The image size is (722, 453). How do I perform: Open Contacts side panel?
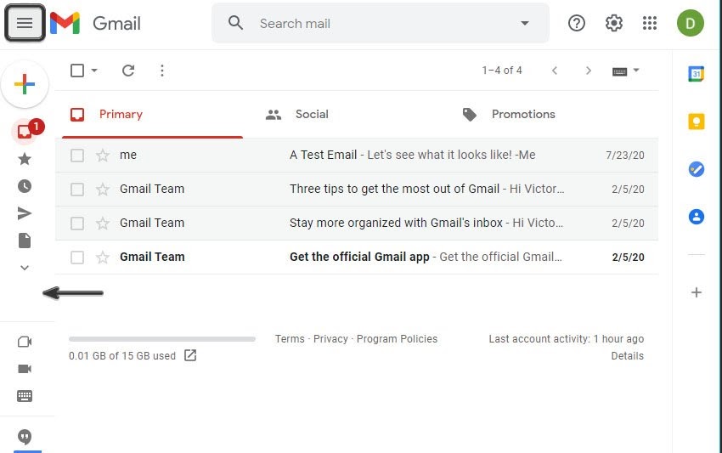(x=696, y=217)
